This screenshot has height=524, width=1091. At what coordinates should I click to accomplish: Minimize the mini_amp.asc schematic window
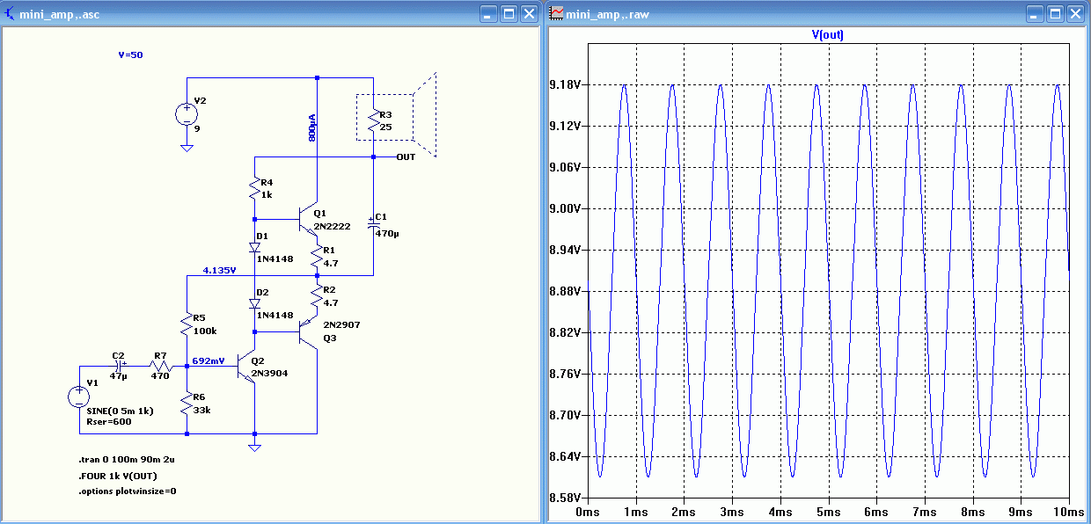(488, 14)
